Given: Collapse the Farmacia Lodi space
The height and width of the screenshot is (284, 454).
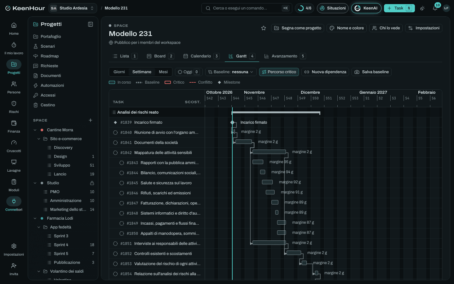Looking at the screenshot, I should [35, 218].
